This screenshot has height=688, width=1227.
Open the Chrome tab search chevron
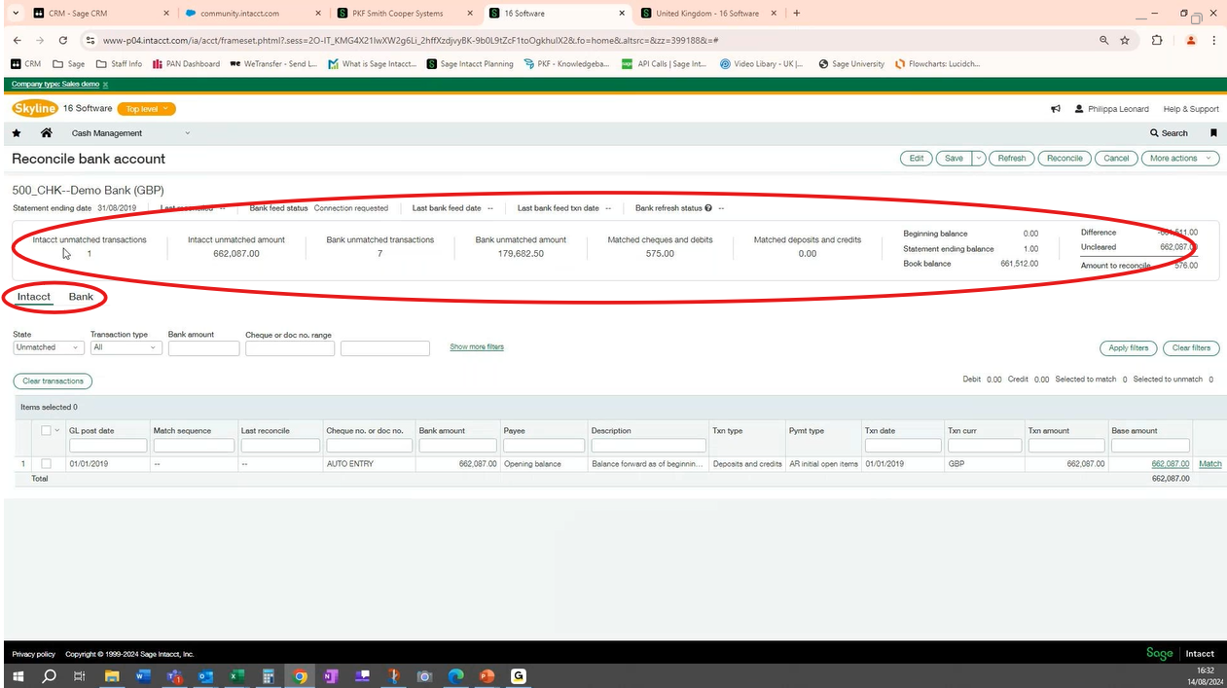click(16, 14)
